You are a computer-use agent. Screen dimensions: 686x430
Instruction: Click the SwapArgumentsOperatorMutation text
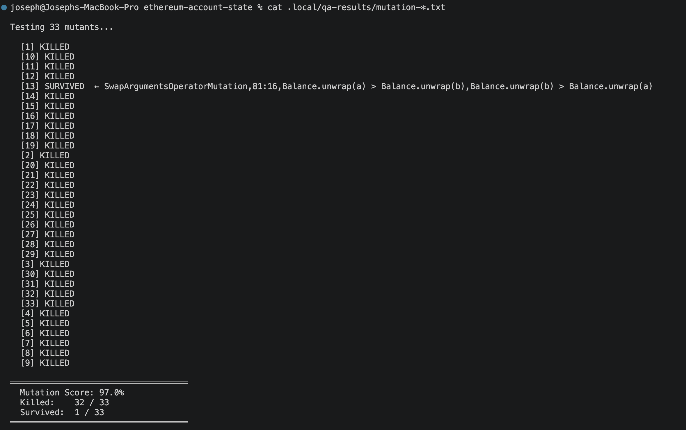pos(176,87)
